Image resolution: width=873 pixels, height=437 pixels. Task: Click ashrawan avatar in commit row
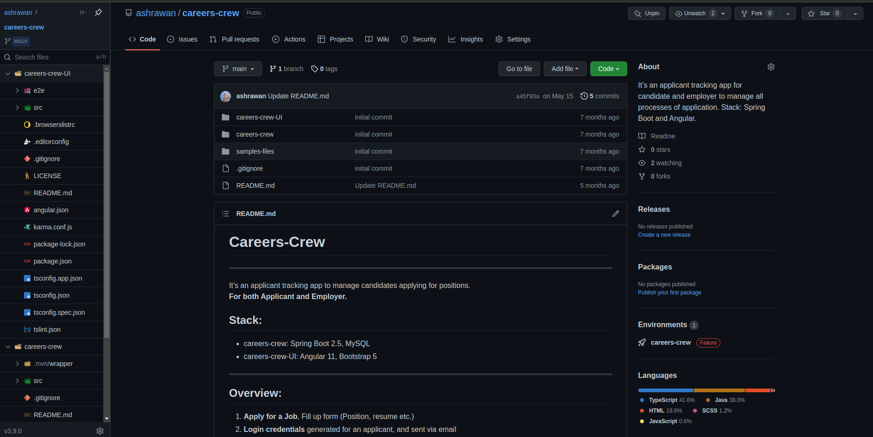(226, 96)
